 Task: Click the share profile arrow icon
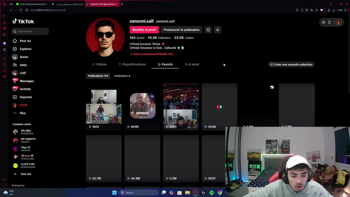pos(218,30)
